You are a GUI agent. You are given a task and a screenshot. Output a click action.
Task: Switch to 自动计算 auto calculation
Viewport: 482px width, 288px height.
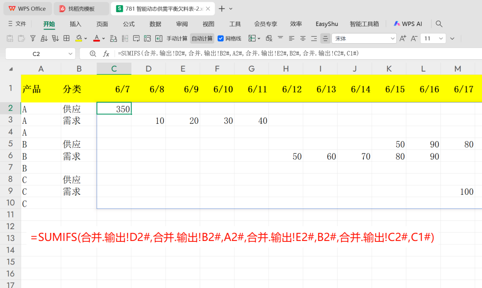click(202, 39)
